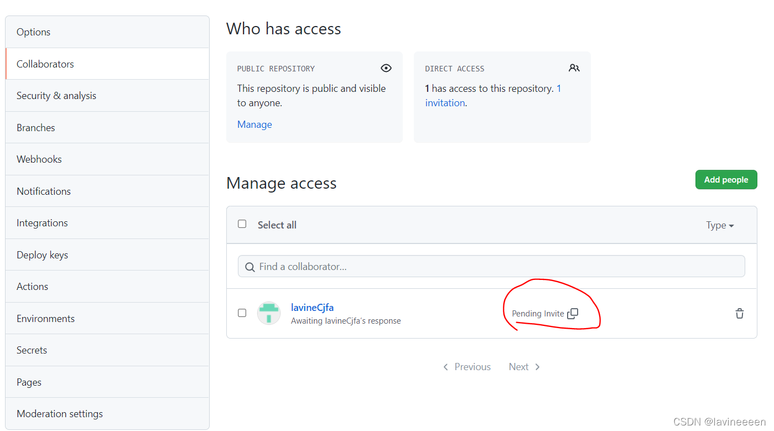Open Webhooks in the sidebar
The height and width of the screenshot is (431, 774).
(107, 159)
